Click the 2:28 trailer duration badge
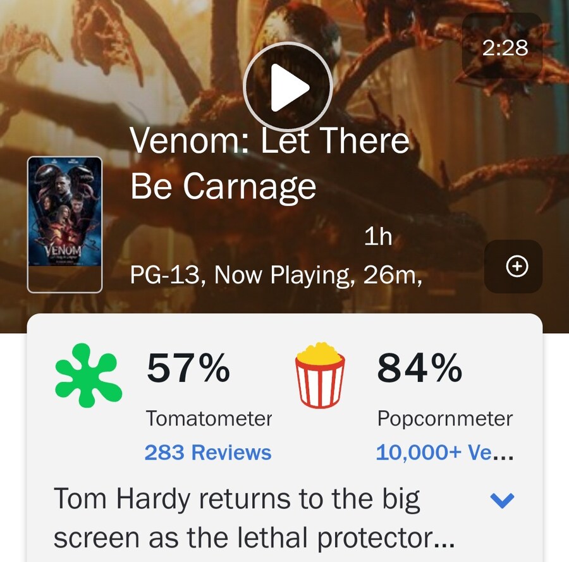This screenshot has width=569, height=562. tap(505, 48)
